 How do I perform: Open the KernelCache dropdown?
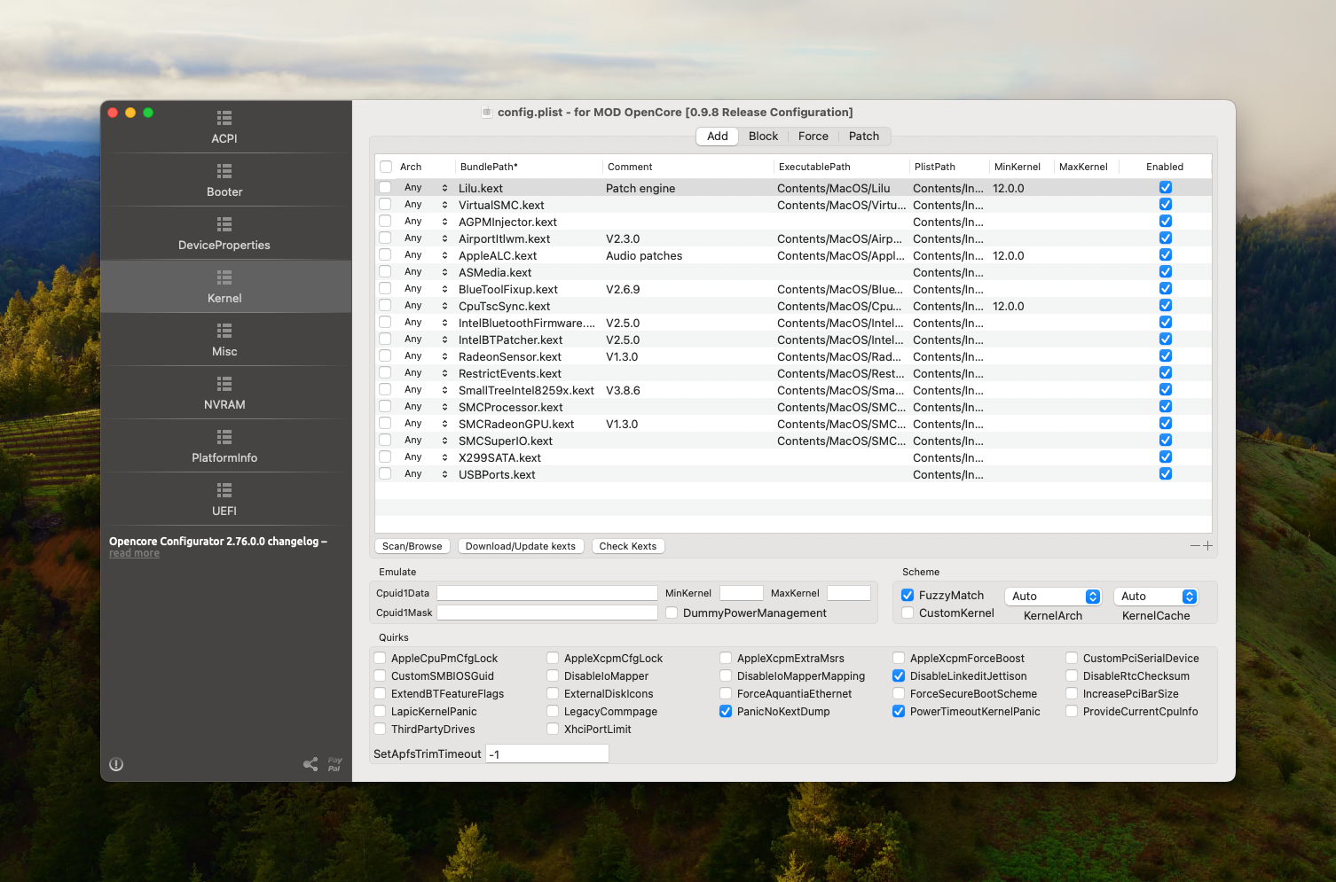click(x=1156, y=597)
